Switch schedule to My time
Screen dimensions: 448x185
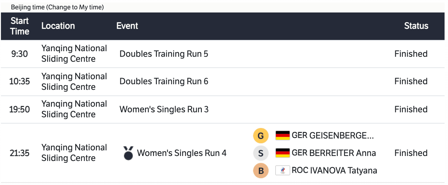pyautogui.click(x=75, y=7)
